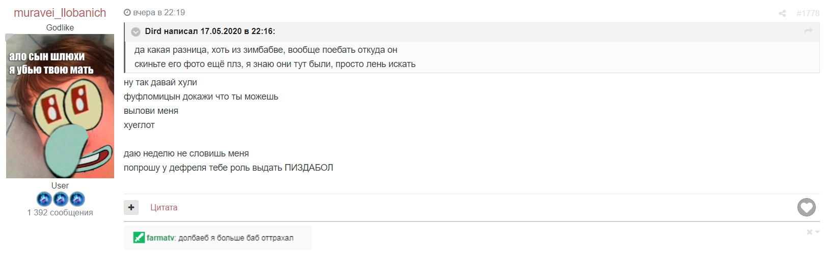This screenshot has height=255, width=827.
Task: Like the post with the heart icon
Action: 806,207
